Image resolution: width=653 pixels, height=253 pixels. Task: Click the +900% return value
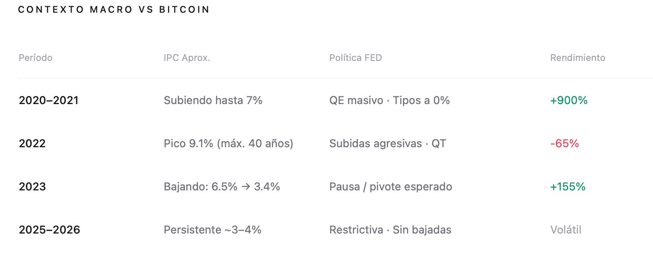pos(569,101)
